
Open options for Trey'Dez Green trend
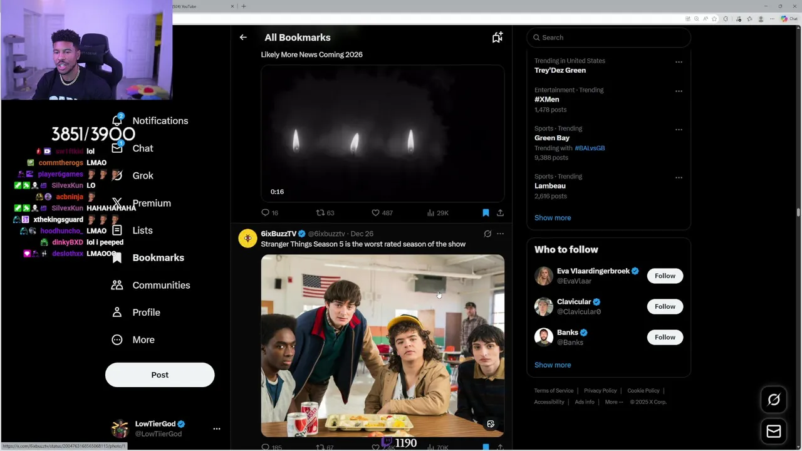(679, 62)
